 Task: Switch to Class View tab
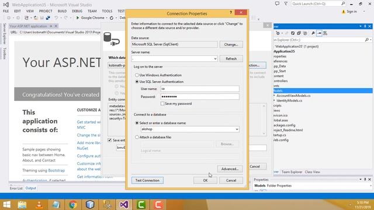tap(312, 172)
